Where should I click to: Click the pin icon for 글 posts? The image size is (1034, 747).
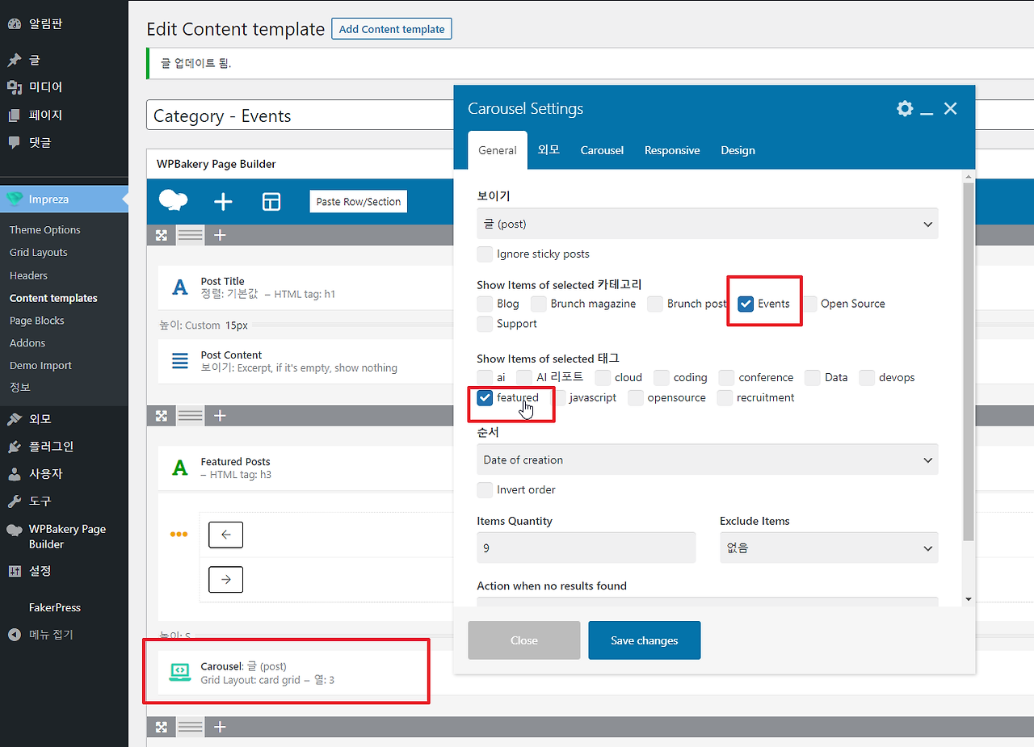pos(15,60)
